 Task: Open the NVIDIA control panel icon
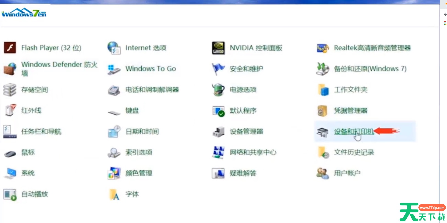219,48
